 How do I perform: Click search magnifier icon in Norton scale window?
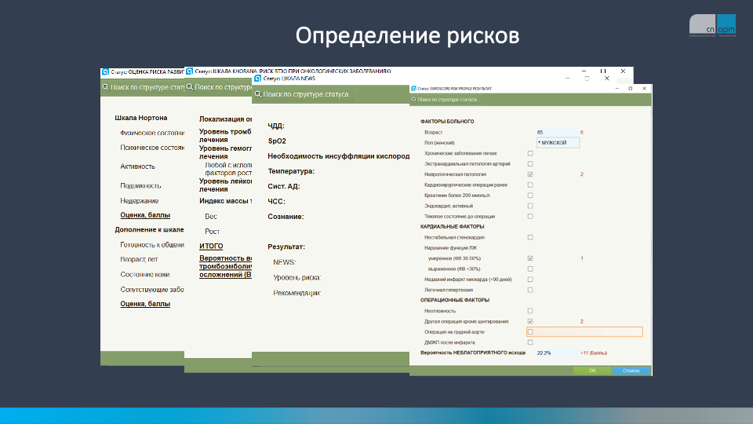point(106,87)
